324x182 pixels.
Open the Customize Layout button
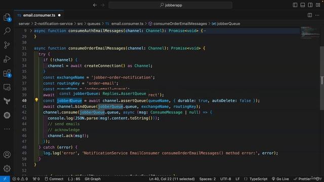click(x=318, y=5)
